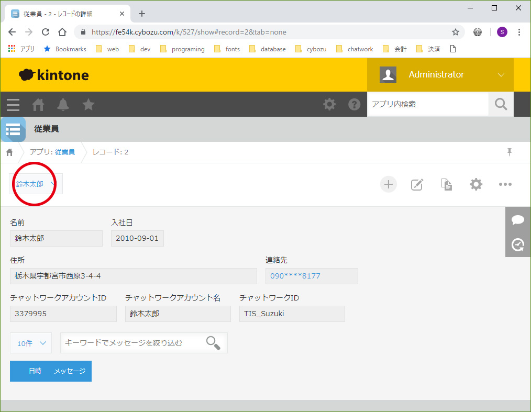Viewport: 531px width, 412px height.
Task: Open the fonts bookmarks folder
Action: click(x=227, y=49)
